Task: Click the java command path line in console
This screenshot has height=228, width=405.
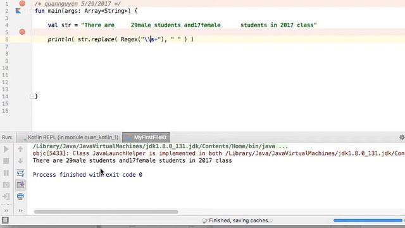Action: point(160,146)
